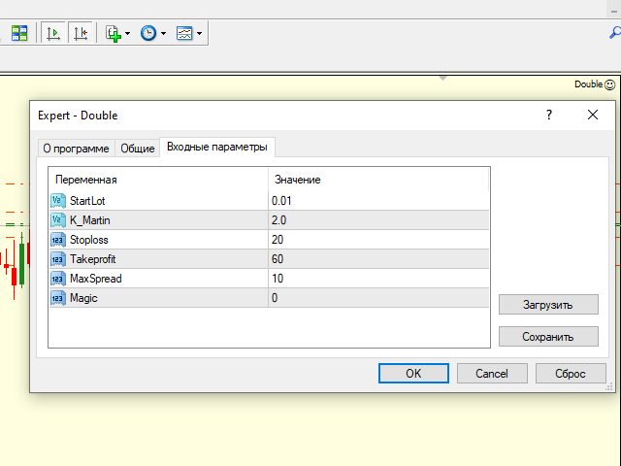Toggle the chart shift icon
This screenshot has height=466, width=621.
(81, 33)
